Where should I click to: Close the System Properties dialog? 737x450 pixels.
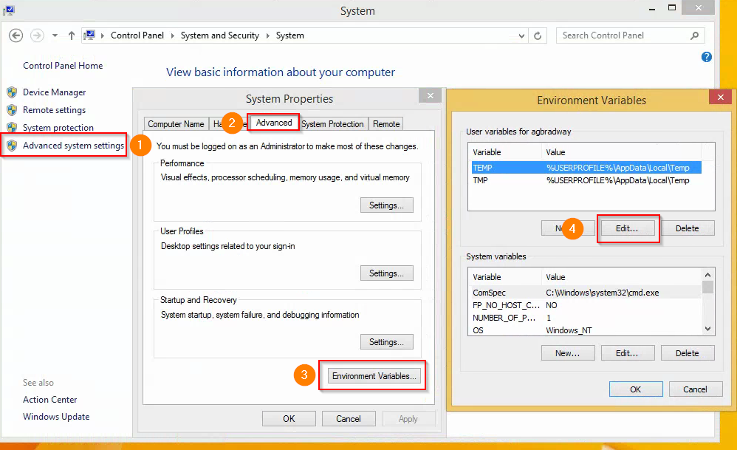tap(430, 95)
